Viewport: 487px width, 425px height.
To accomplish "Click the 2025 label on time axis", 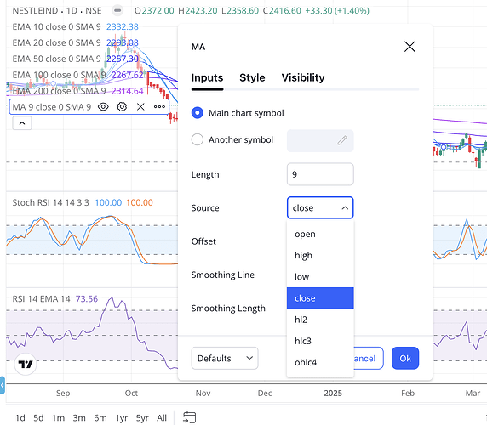I will click(x=333, y=393).
